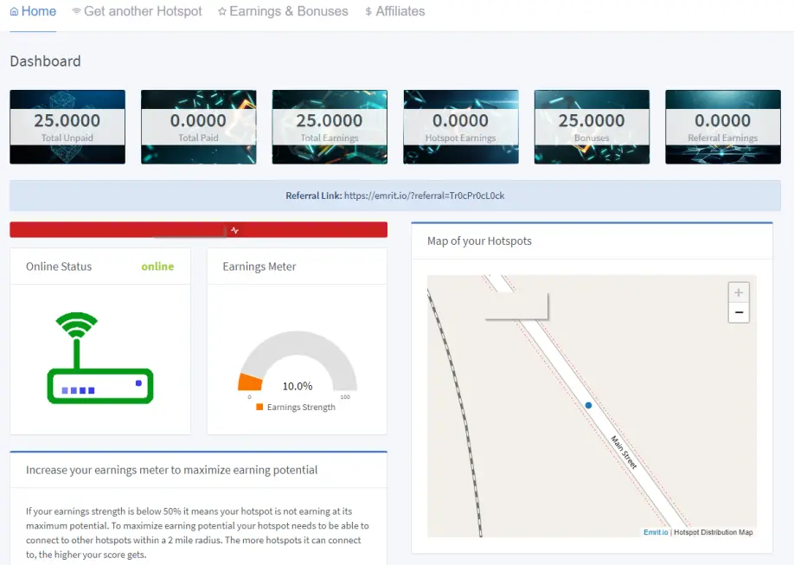Open the Total Earnings card
The image size is (794, 565).
330,127
